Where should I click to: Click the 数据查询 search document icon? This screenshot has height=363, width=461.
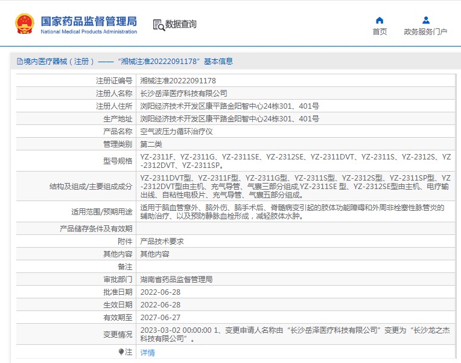(159, 25)
